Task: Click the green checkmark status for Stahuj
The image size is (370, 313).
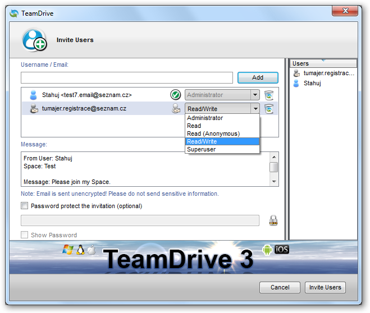Action: point(175,95)
